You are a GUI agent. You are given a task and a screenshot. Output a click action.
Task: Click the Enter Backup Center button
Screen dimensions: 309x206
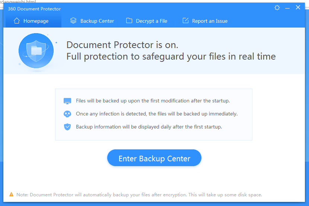(154, 158)
